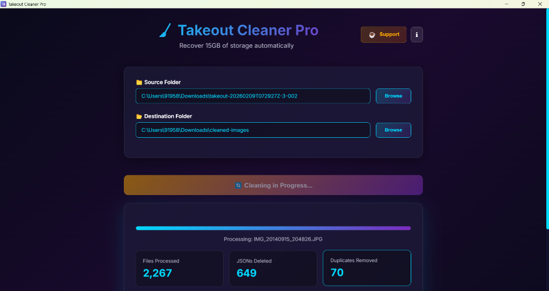The image size is (549, 291).
Task: Click the Source Folder label
Action: (162, 83)
